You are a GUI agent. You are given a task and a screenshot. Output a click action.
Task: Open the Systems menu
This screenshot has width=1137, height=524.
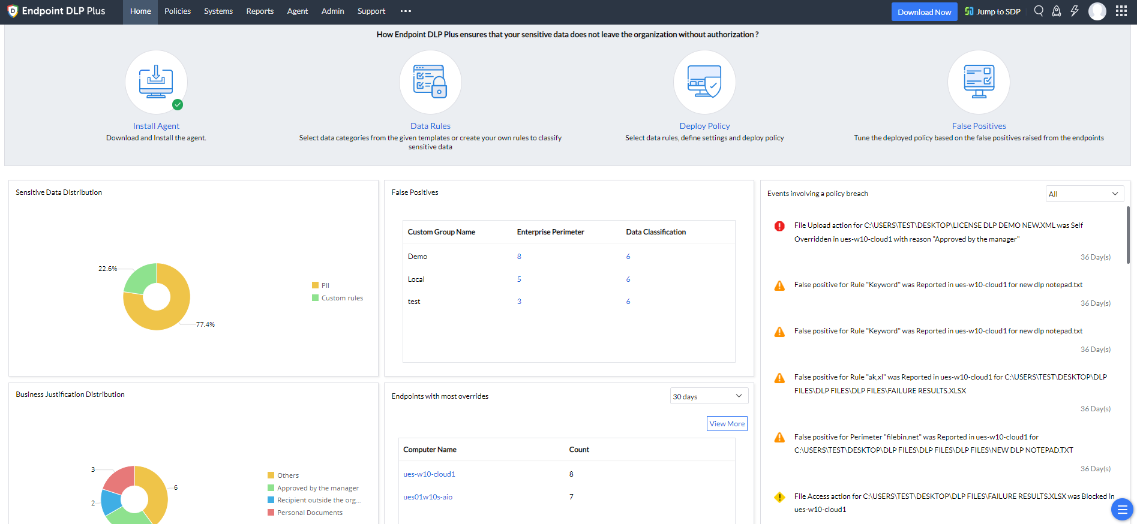pyautogui.click(x=218, y=11)
